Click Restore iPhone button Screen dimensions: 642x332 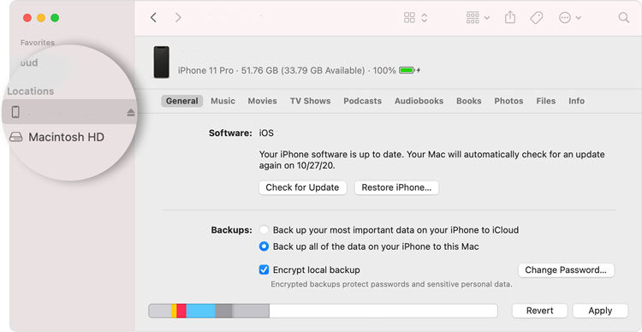(396, 188)
